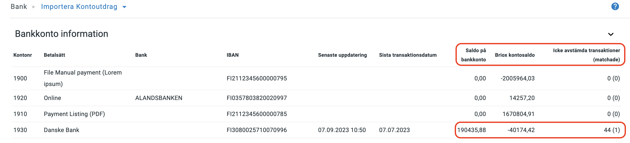
Task: Click account number 1930
Action: pos(20,130)
